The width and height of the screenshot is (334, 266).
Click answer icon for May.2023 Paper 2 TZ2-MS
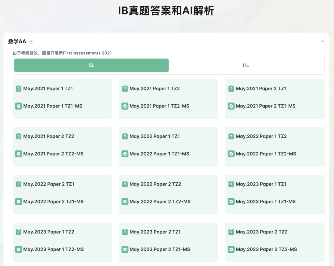tap(231, 249)
